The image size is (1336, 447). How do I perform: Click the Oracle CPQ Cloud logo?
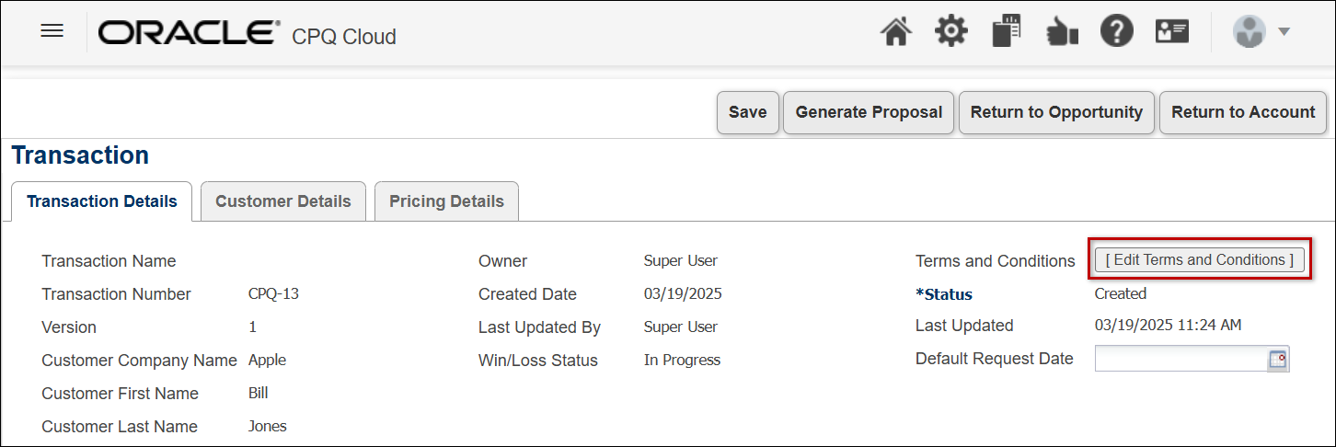coord(247,34)
